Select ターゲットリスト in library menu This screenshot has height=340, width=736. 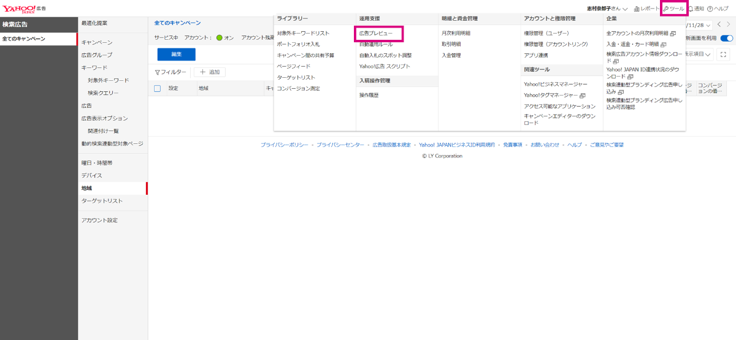pyautogui.click(x=296, y=78)
